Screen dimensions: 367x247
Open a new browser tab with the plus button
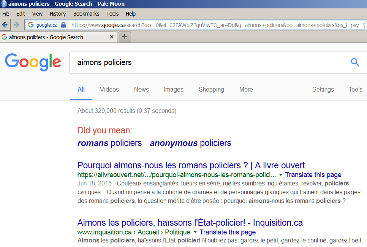124,37
